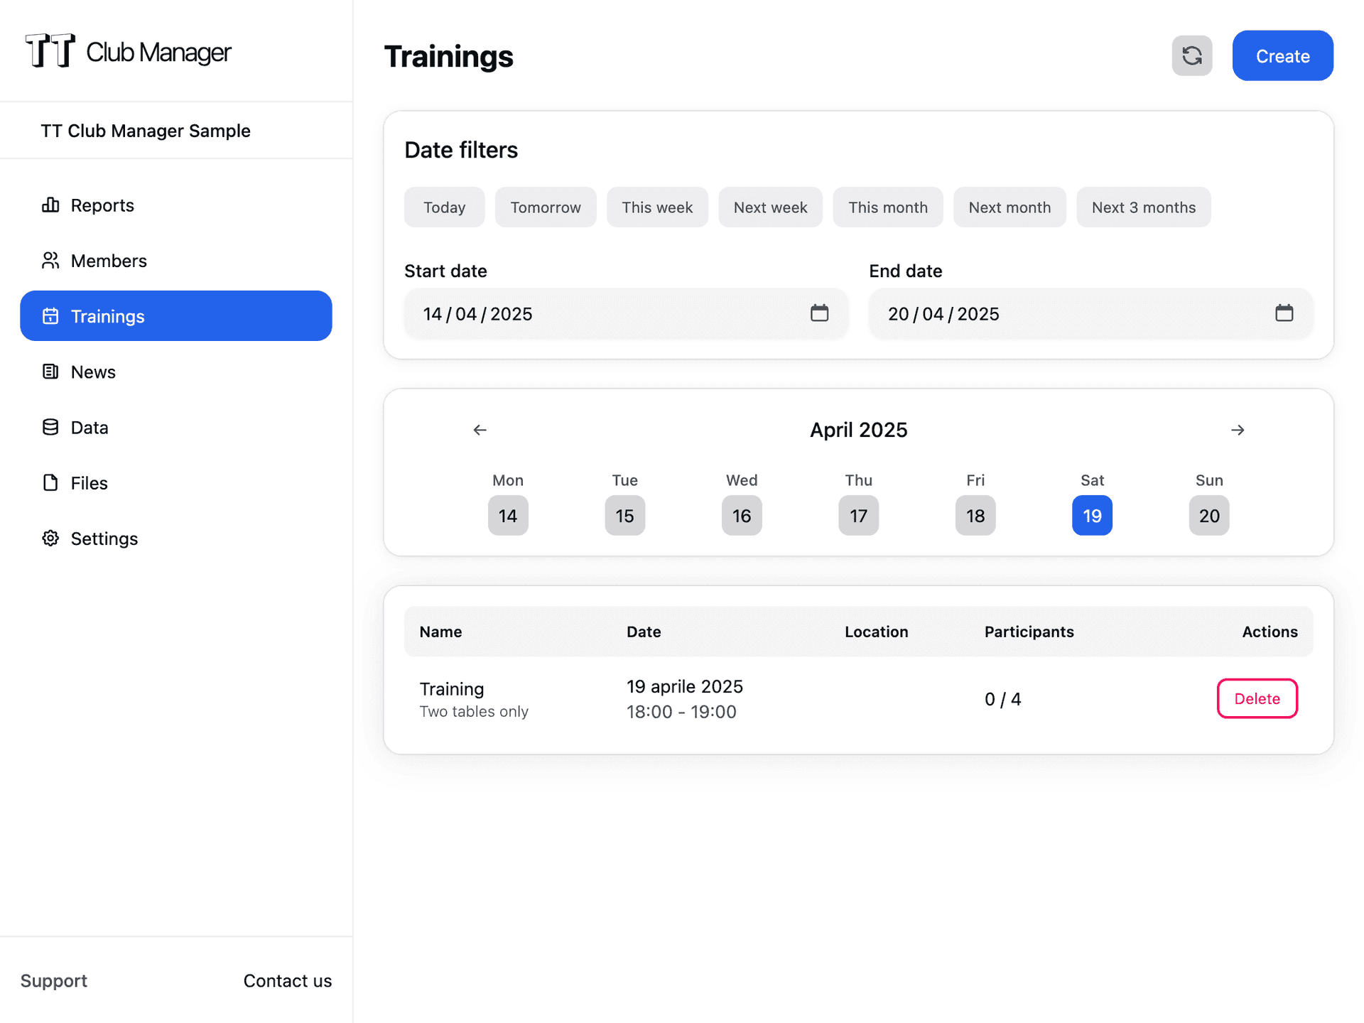
Task: Select Monday 14 in the calendar
Action: pos(508,516)
